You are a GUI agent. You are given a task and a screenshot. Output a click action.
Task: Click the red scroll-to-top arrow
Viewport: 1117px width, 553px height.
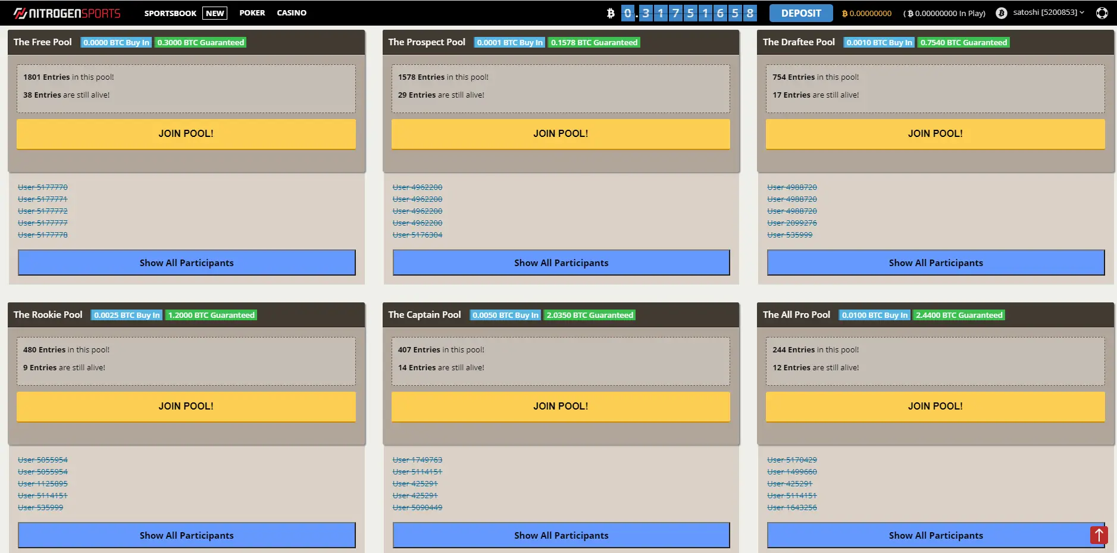1099,535
